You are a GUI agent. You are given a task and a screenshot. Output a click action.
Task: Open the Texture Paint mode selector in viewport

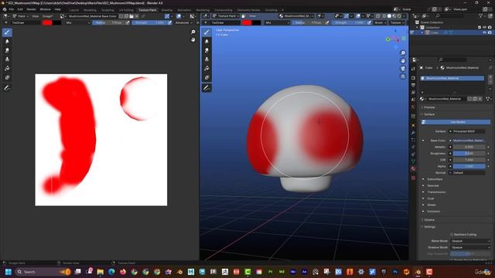tap(226, 15)
